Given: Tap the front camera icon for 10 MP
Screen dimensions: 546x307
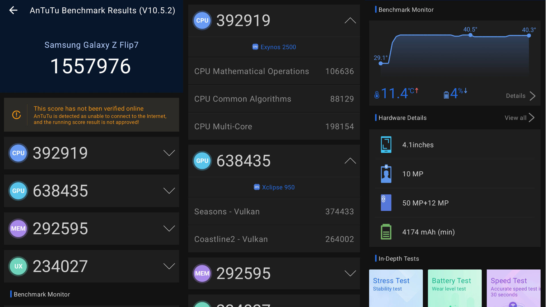Looking at the screenshot, I should coord(386,174).
